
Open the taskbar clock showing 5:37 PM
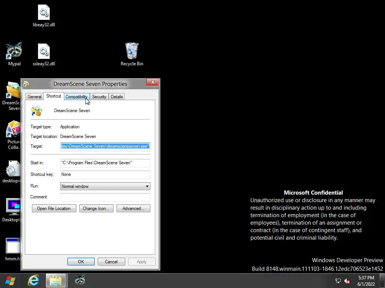[x=366, y=281]
